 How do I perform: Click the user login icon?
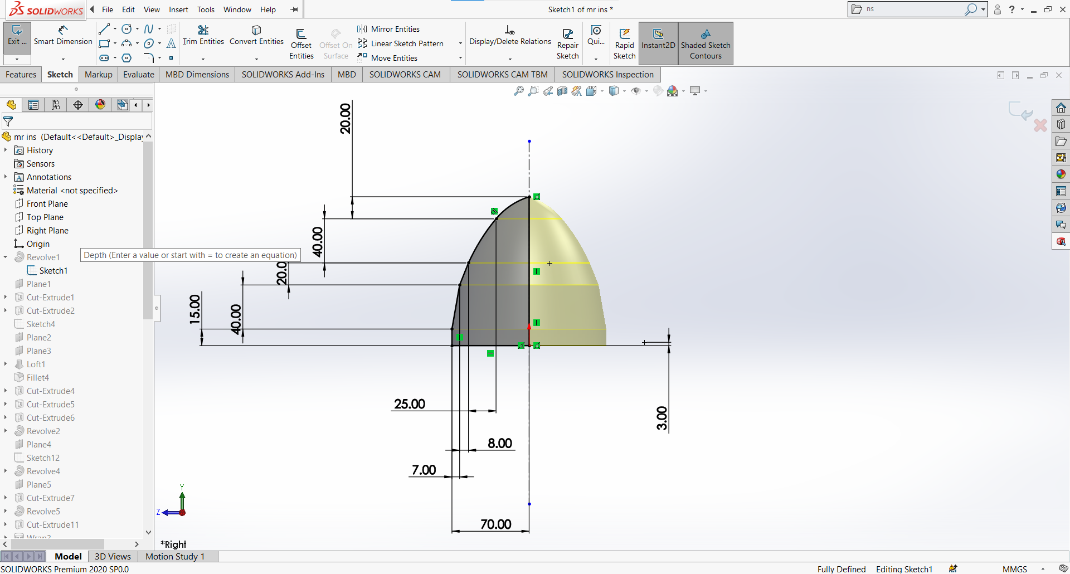[998, 9]
